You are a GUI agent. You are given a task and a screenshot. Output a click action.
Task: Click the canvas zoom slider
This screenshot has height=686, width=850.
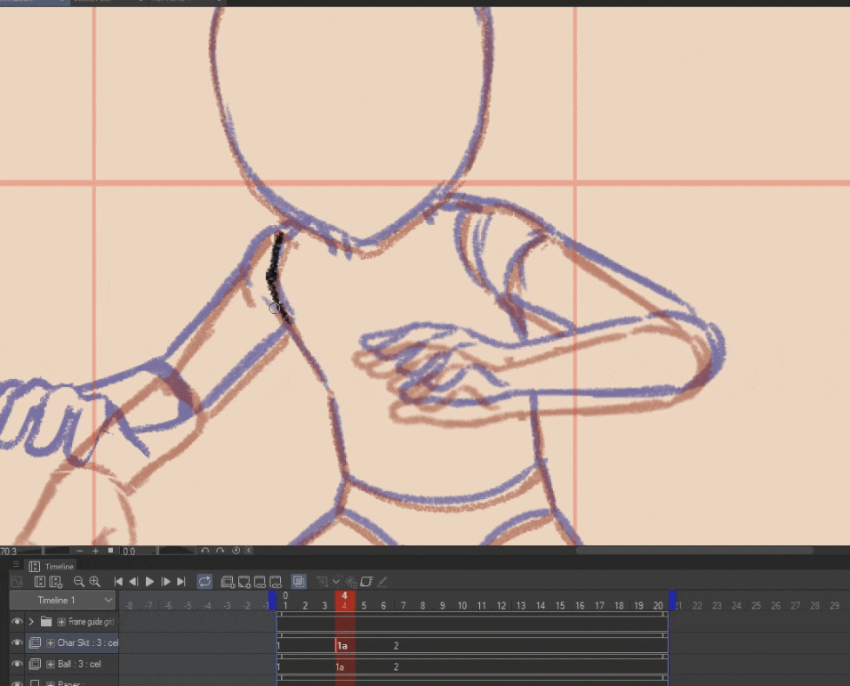click(44, 551)
